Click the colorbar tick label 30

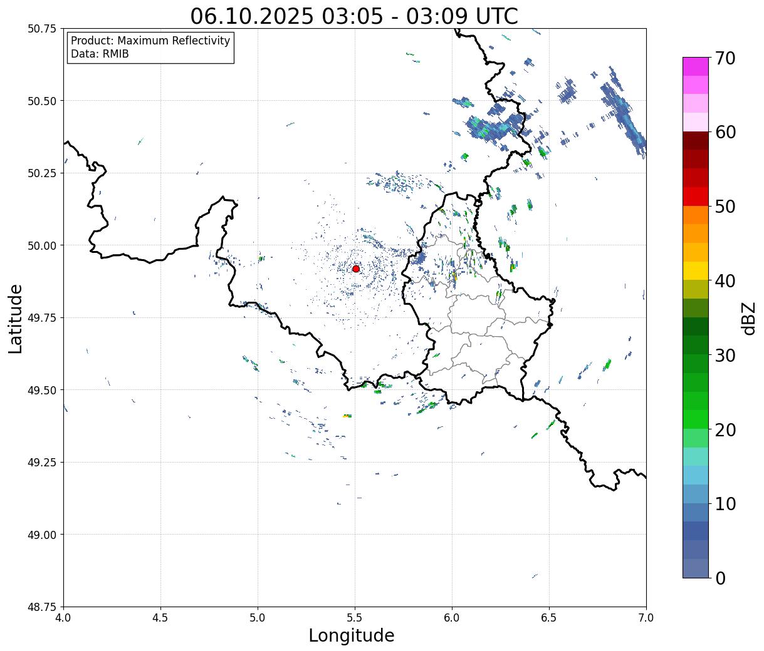pyautogui.click(x=726, y=356)
